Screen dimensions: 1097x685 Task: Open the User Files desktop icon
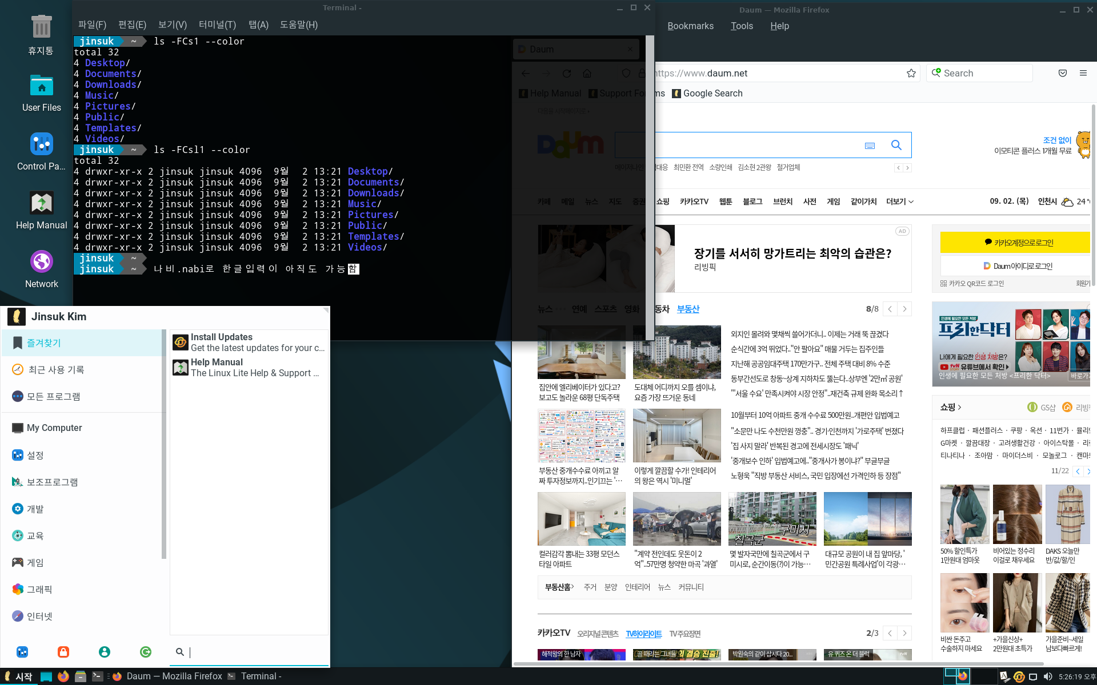(x=41, y=92)
